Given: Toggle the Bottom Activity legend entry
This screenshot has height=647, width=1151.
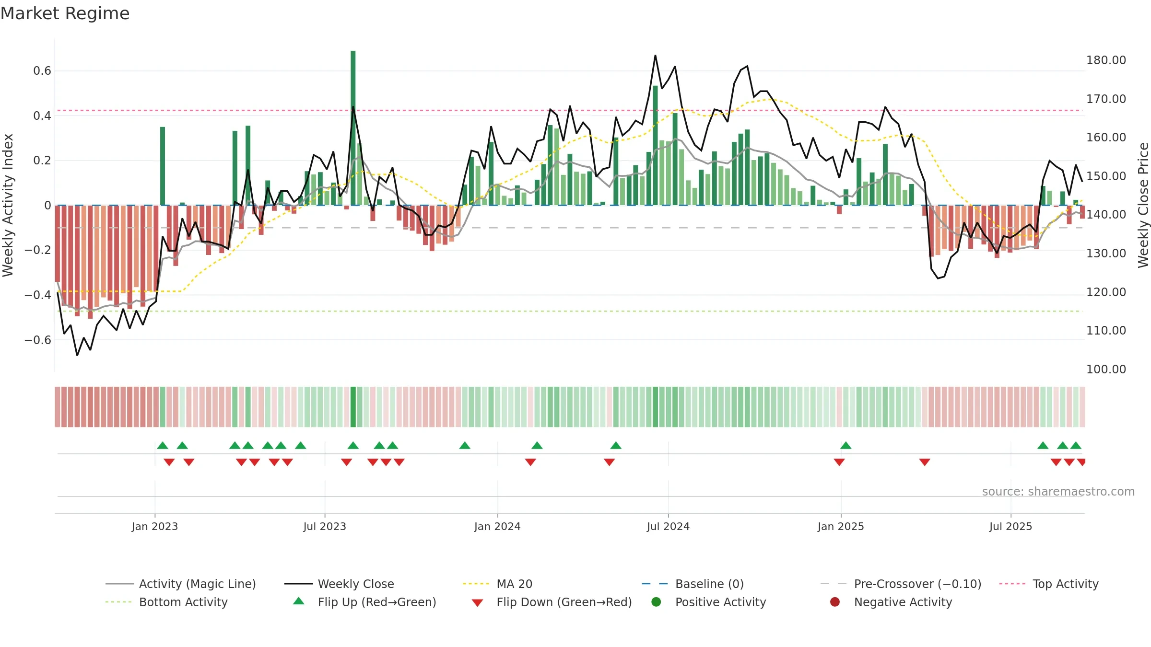Looking at the screenshot, I should click(x=166, y=602).
